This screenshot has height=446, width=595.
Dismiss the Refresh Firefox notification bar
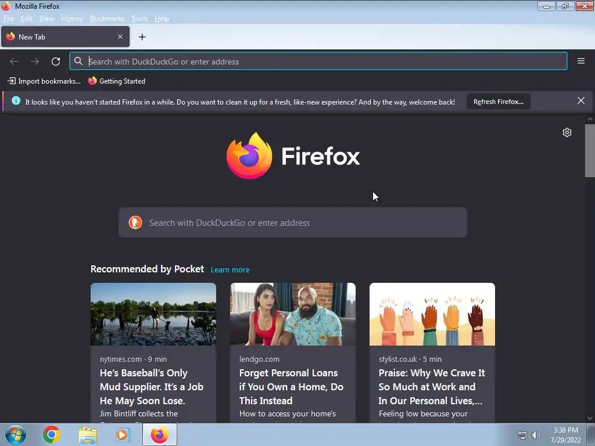[x=581, y=100]
